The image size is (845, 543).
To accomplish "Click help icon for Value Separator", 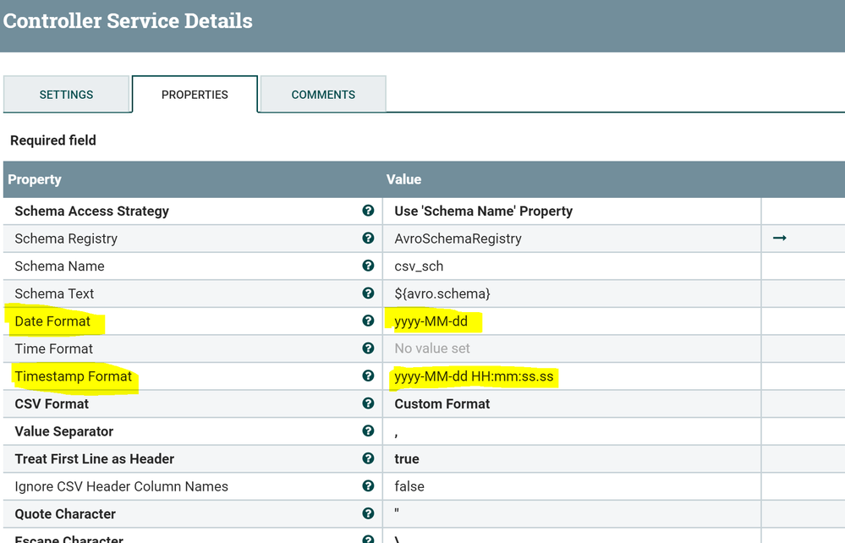I will [x=368, y=431].
